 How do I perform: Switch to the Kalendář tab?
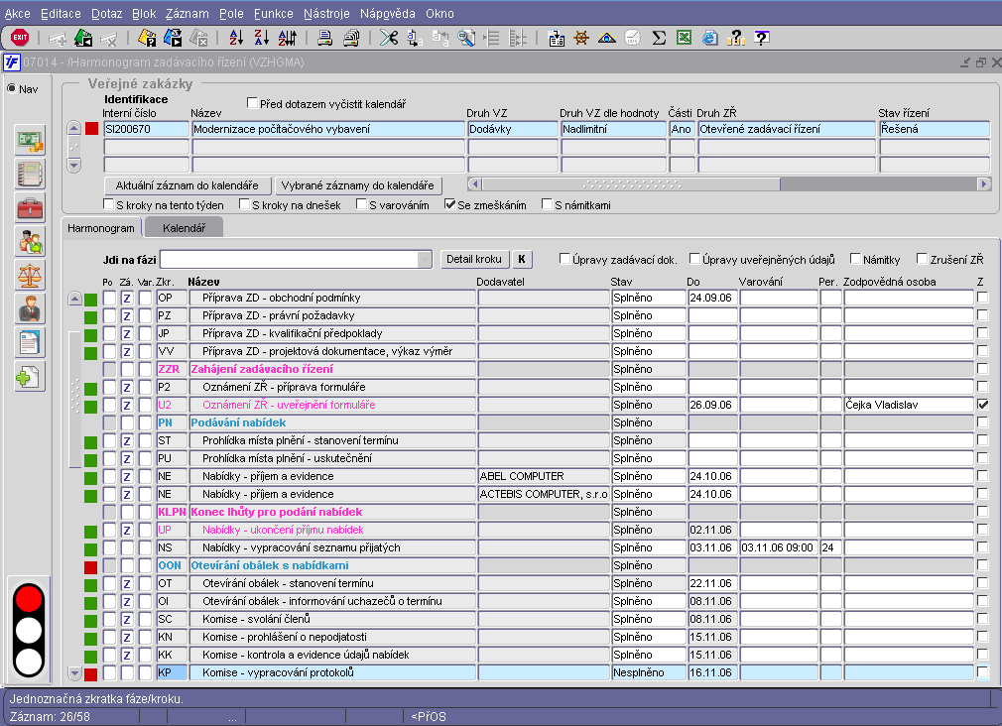tap(184, 228)
